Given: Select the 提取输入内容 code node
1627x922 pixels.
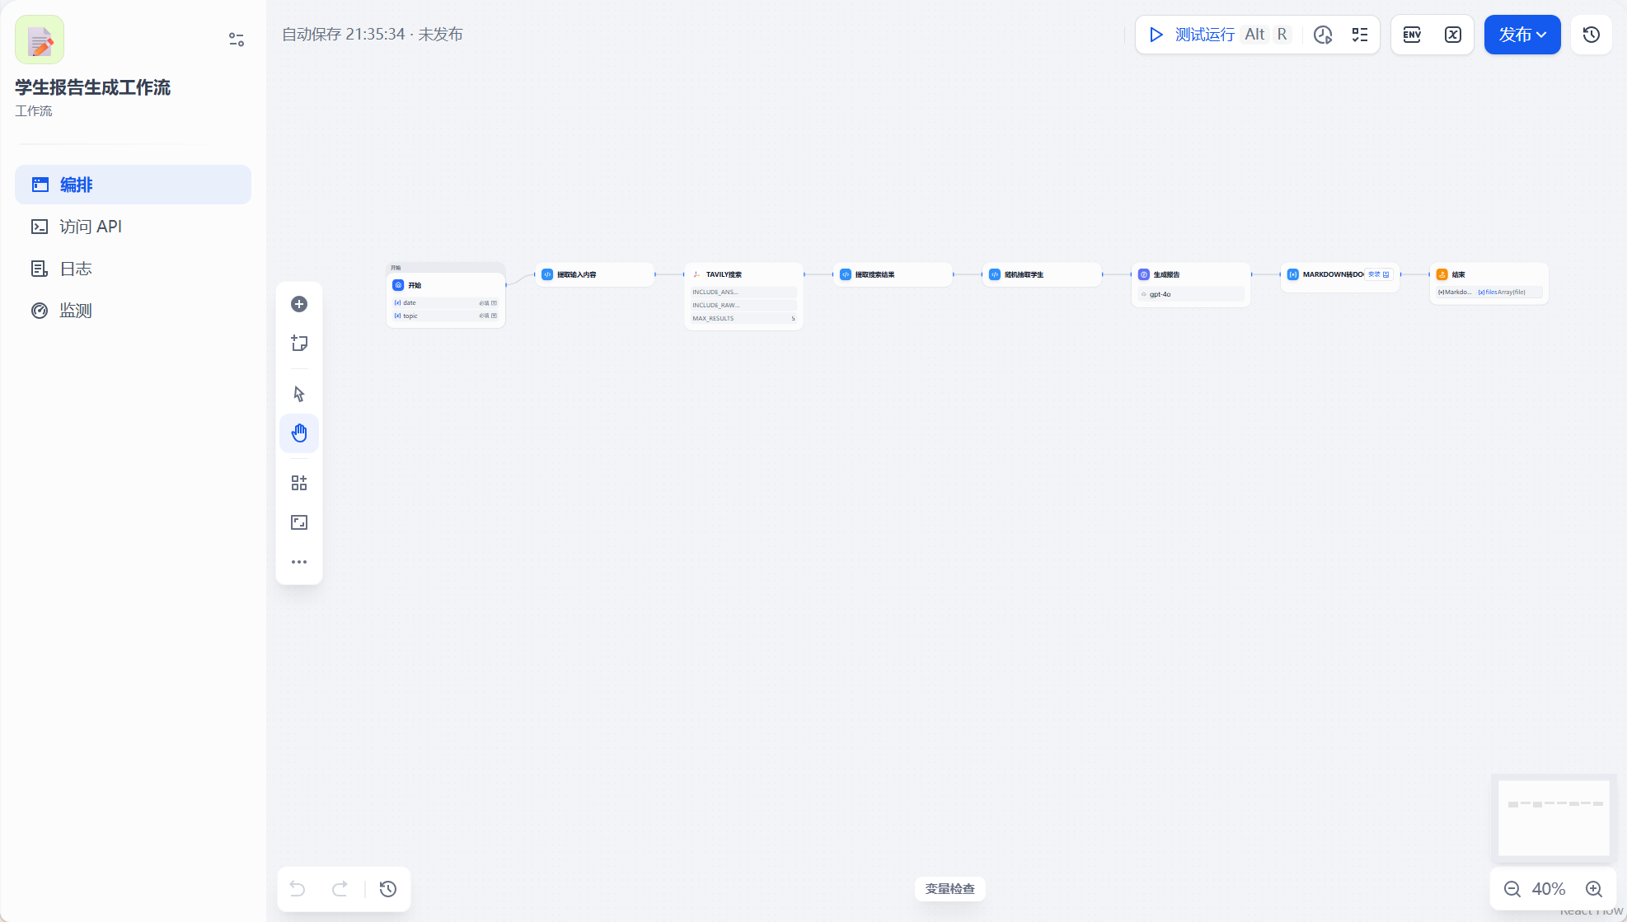Looking at the screenshot, I should [595, 274].
